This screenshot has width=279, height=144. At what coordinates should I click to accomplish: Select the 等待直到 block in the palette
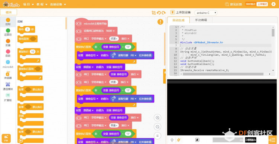[x=28, y=39]
